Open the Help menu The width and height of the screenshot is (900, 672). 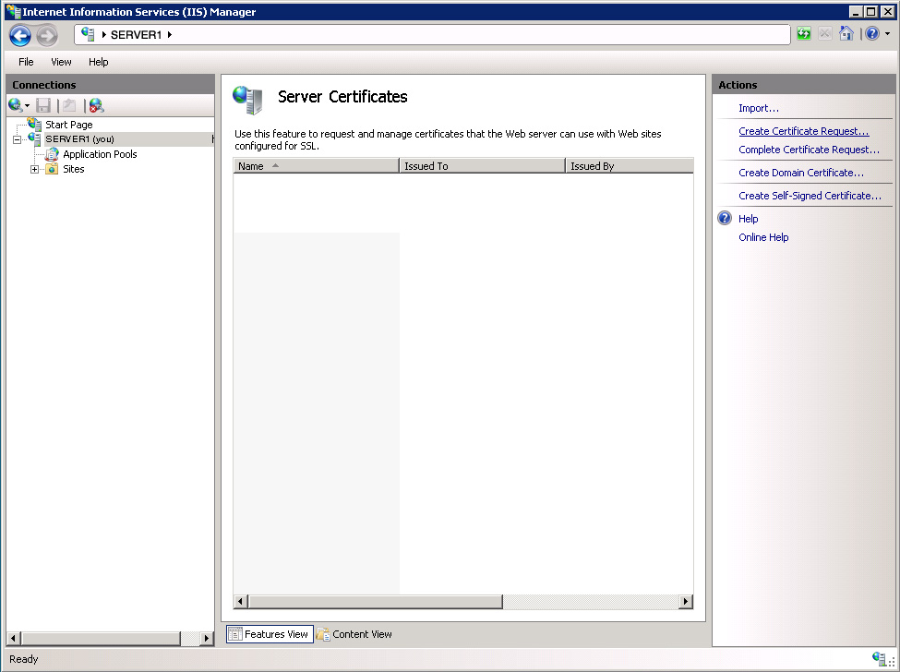(98, 62)
